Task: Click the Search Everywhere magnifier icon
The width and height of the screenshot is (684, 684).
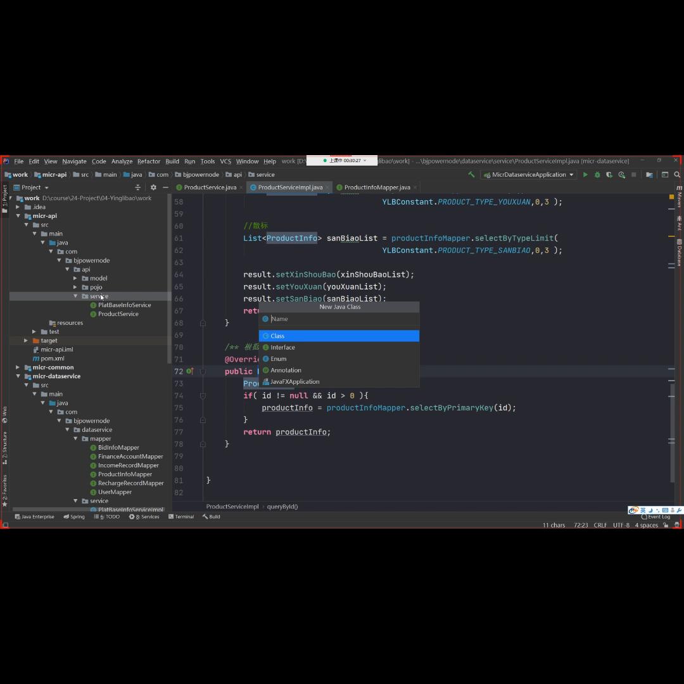Action: click(x=677, y=175)
